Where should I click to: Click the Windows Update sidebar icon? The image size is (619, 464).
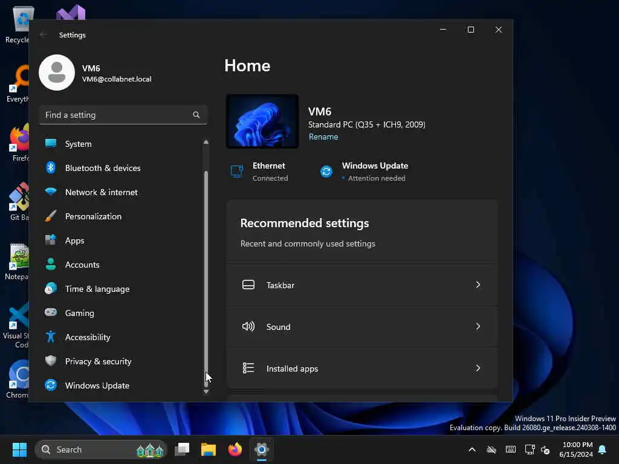(51, 385)
